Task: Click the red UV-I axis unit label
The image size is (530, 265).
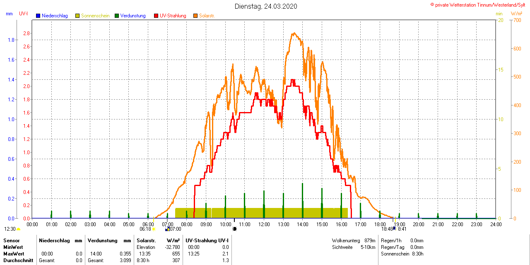Action: tap(24, 14)
